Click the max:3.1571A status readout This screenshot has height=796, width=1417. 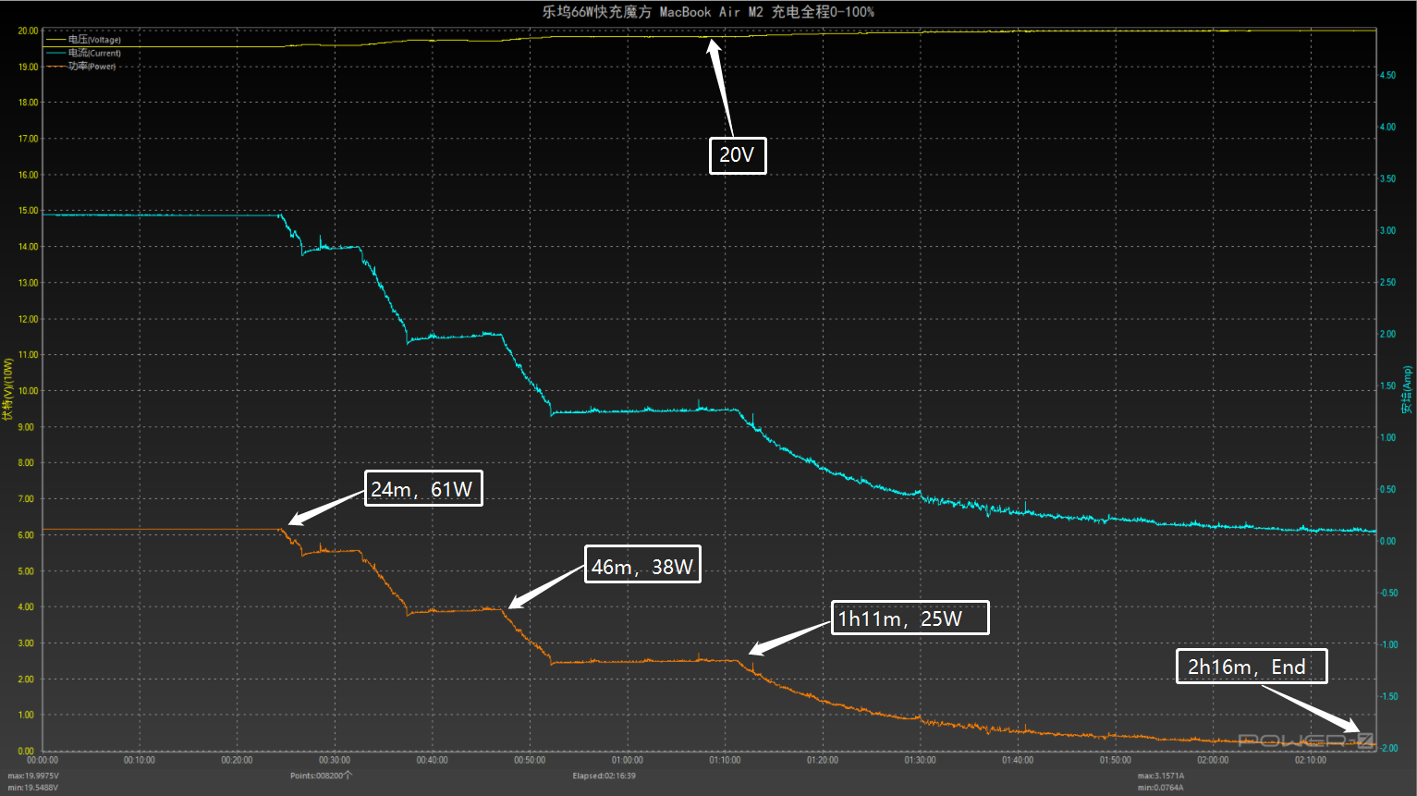click(1161, 776)
